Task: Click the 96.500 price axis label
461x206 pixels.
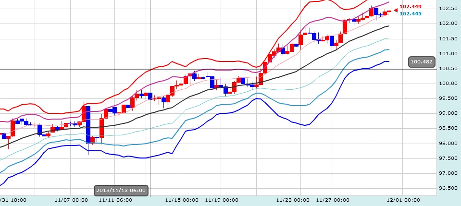Action: click(x=449, y=188)
